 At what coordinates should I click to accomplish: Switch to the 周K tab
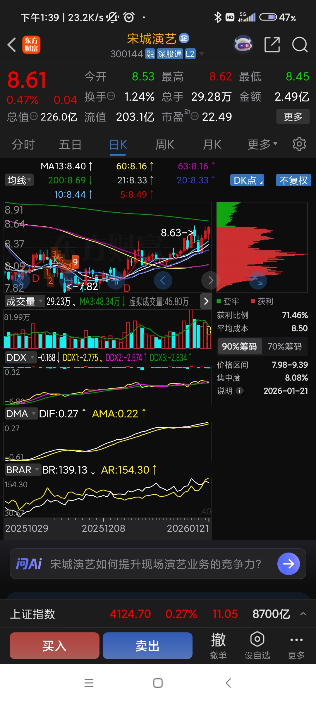[x=165, y=144]
